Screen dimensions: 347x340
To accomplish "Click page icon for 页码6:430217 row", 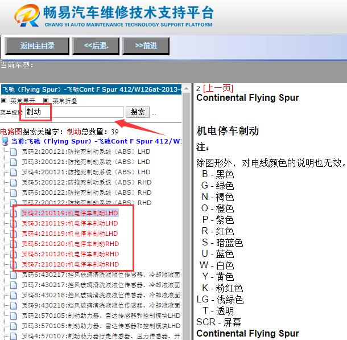I will click(x=14, y=275).
